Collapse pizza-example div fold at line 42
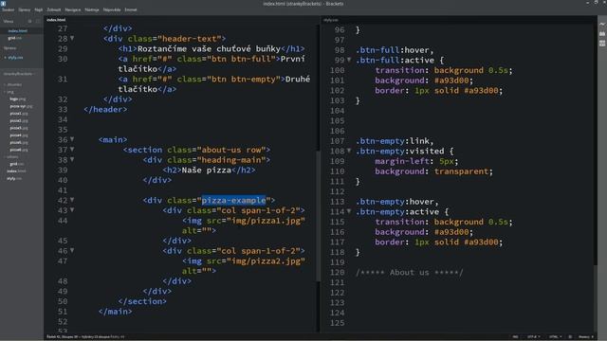The height and width of the screenshot is (341, 607). pyautogui.click(x=72, y=200)
